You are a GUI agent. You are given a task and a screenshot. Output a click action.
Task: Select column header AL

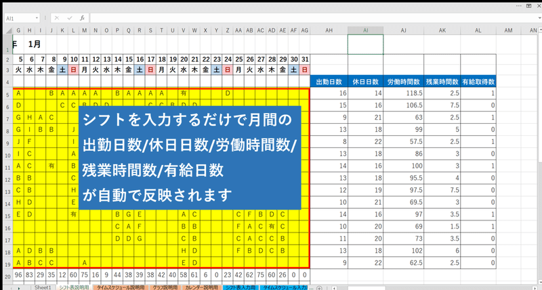coord(478,30)
